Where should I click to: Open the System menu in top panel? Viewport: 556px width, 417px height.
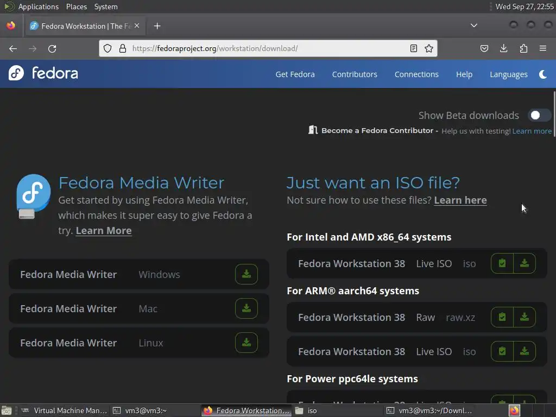pos(106,7)
